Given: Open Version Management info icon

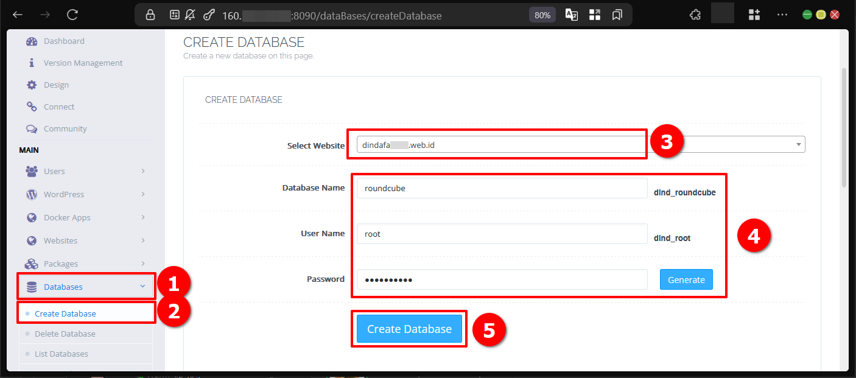Looking at the screenshot, I should (x=32, y=63).
